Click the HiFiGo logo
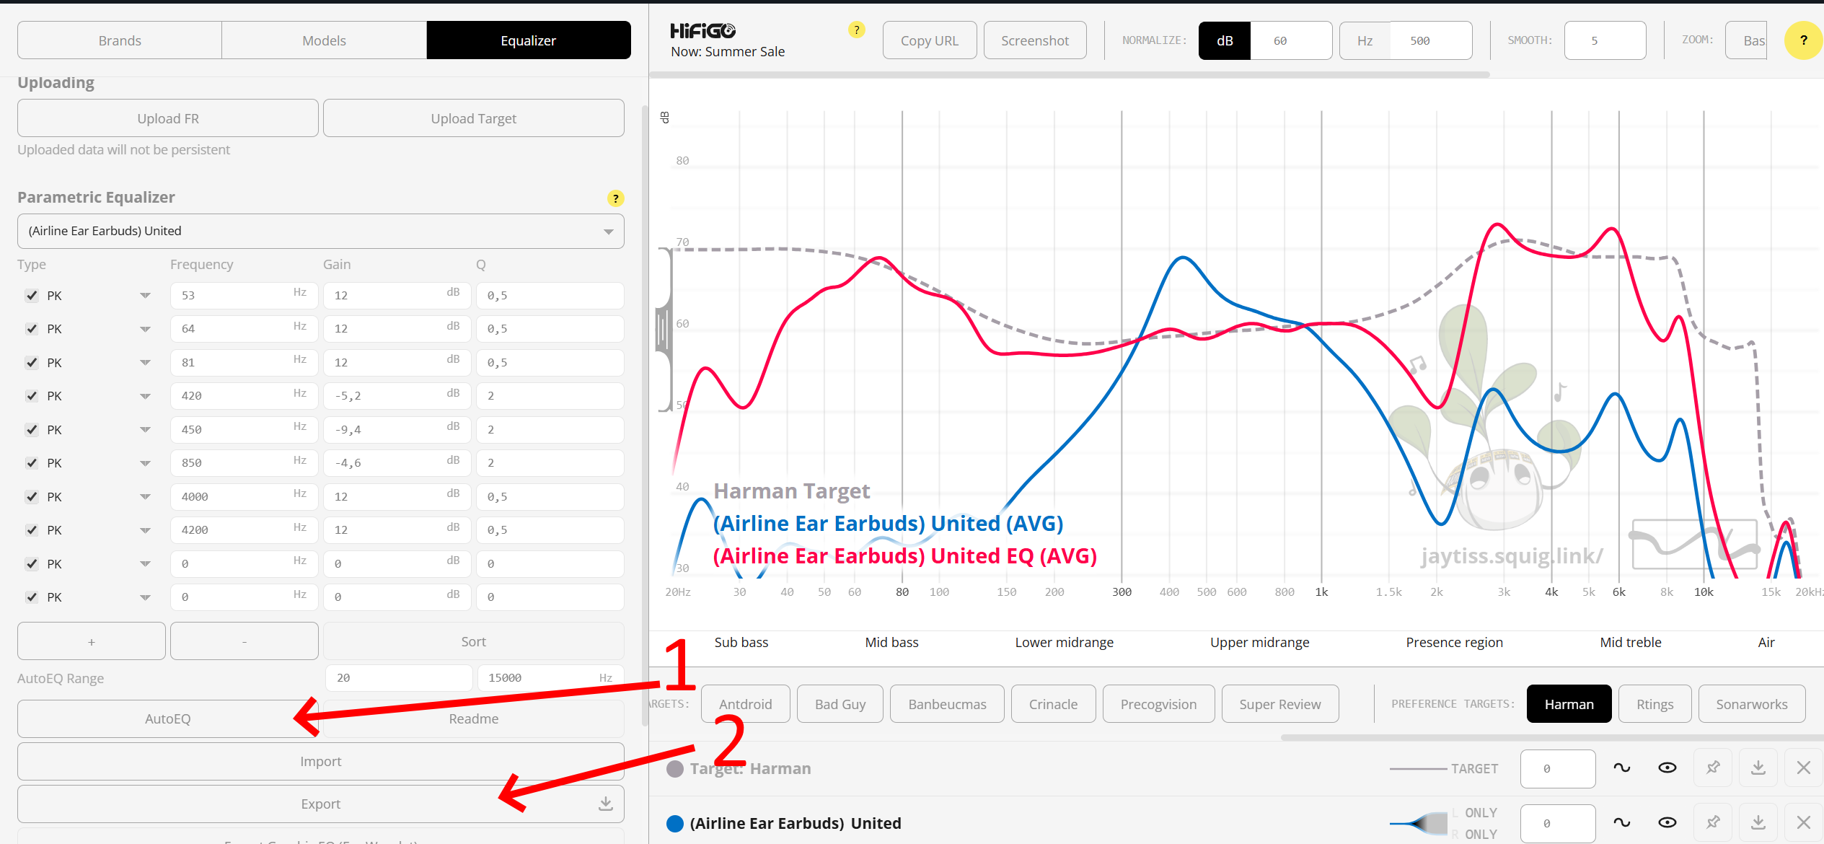Screen dimensions: 1824x844 (702, 30)
